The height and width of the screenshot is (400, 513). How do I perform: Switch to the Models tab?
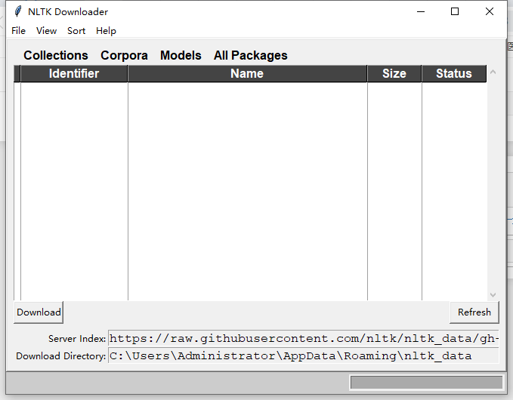tap(181, 55)
